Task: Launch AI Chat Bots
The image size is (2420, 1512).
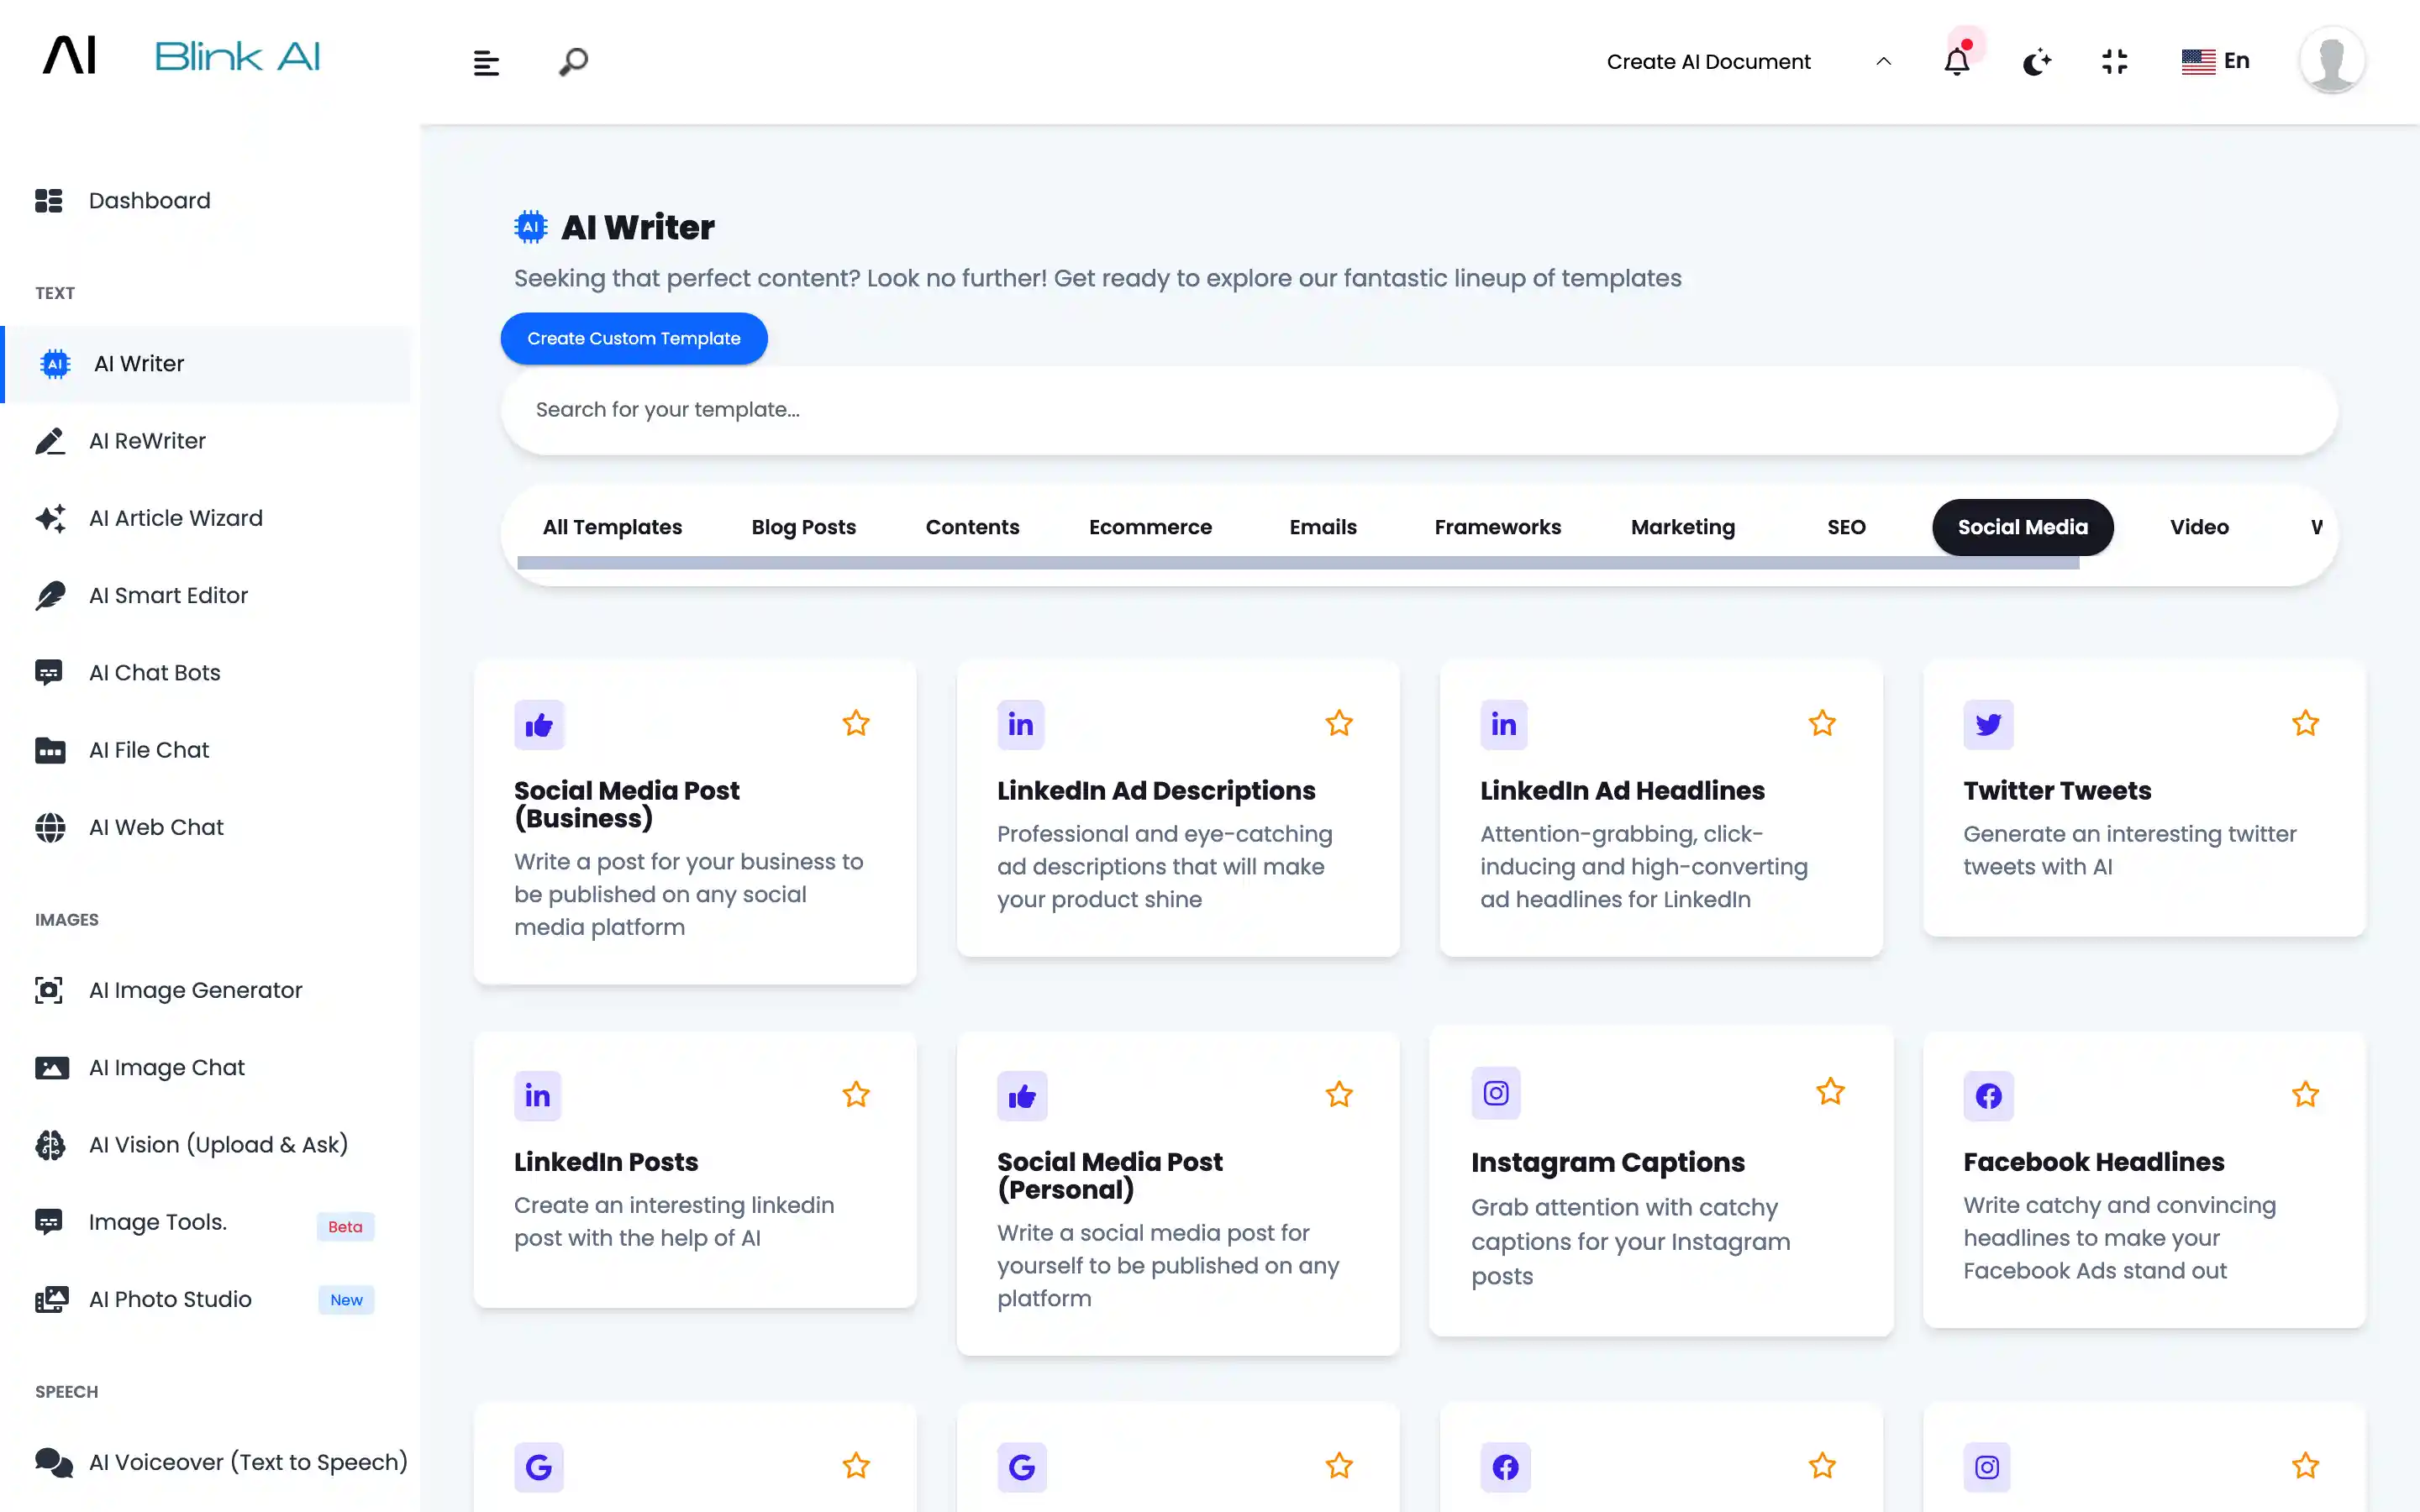Action: pos(155,672)
